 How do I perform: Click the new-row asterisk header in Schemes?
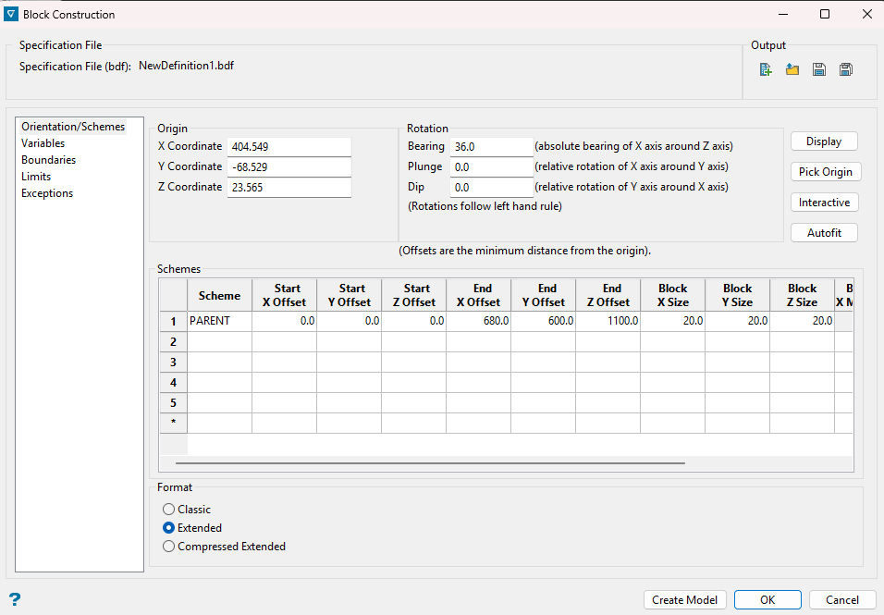174,423
